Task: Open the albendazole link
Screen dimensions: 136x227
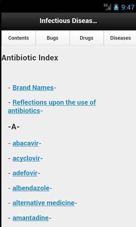Action: 31,188
